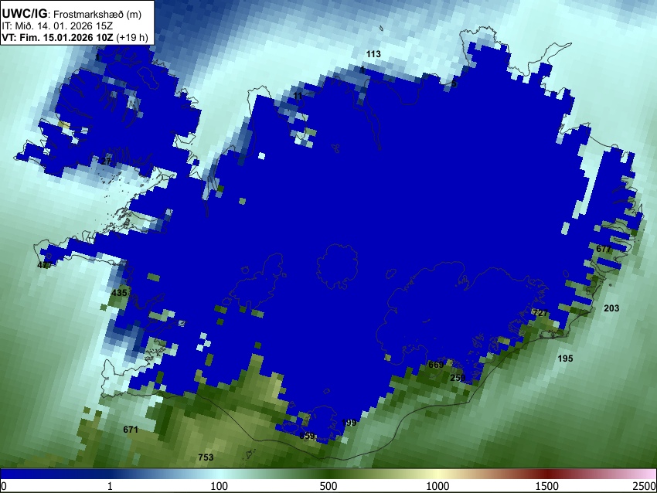The height and width of the screenshot is (493, 657).
Task: Click the 677 value on the east coast
Action: tap(604, 249)
